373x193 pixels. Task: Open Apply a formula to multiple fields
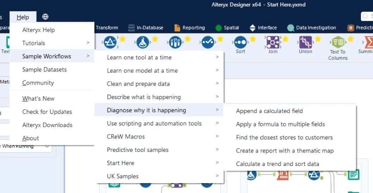point(290,124)
